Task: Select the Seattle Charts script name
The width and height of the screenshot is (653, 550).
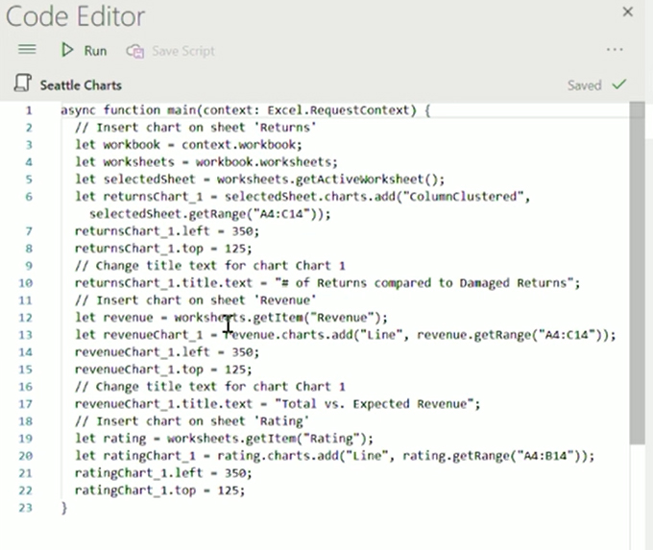Action: [x=81, y=85]
